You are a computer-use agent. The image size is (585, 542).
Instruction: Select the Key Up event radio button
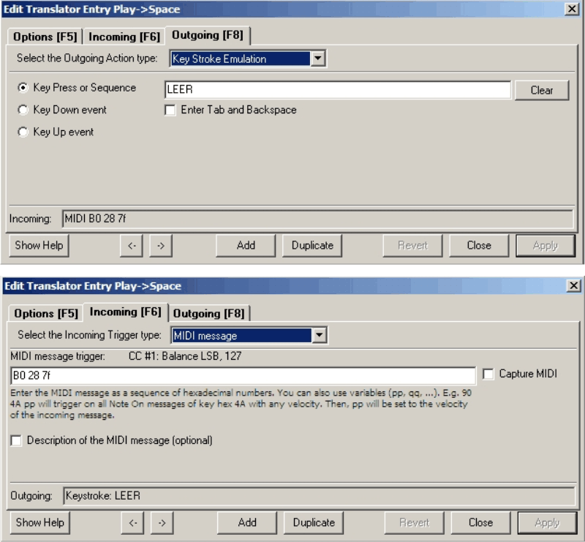[x=23, y=132]
